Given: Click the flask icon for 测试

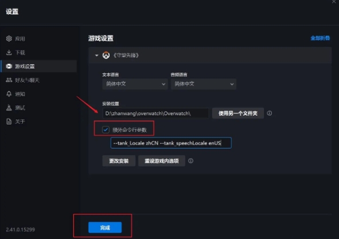Looking at the screenshot, I should point(9,108).
